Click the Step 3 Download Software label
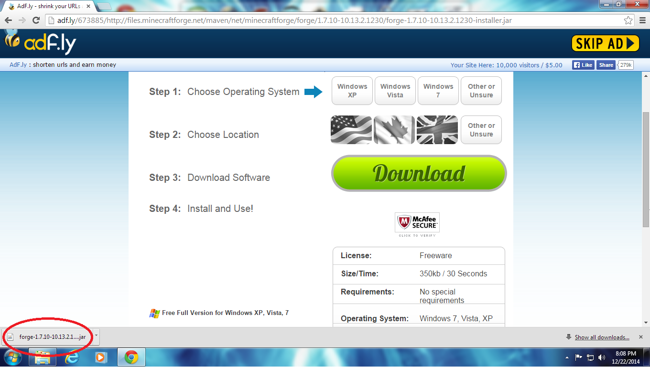The image size is (650, 367). [x=209, y=178]
